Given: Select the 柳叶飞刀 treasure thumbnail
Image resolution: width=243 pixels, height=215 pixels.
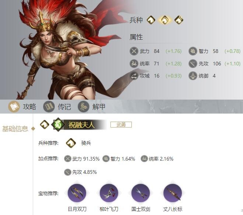Looking at the screenshot, I should [x=109, y=193].
